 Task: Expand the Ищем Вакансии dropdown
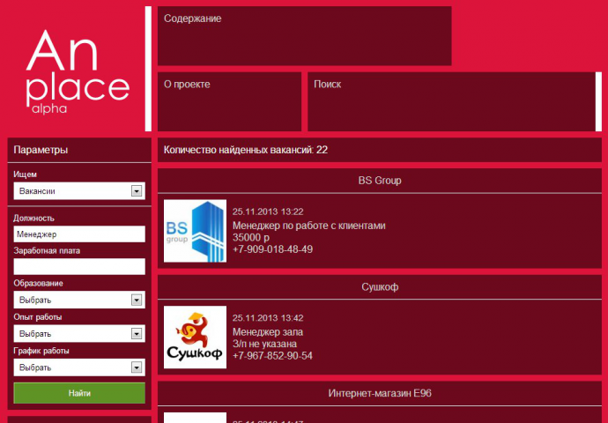point(79,190)
